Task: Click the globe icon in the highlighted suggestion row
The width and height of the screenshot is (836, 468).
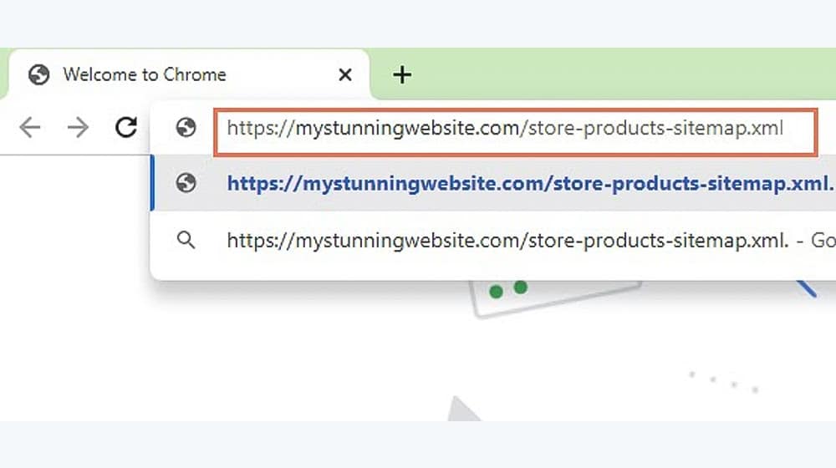Action: [186, 183]
